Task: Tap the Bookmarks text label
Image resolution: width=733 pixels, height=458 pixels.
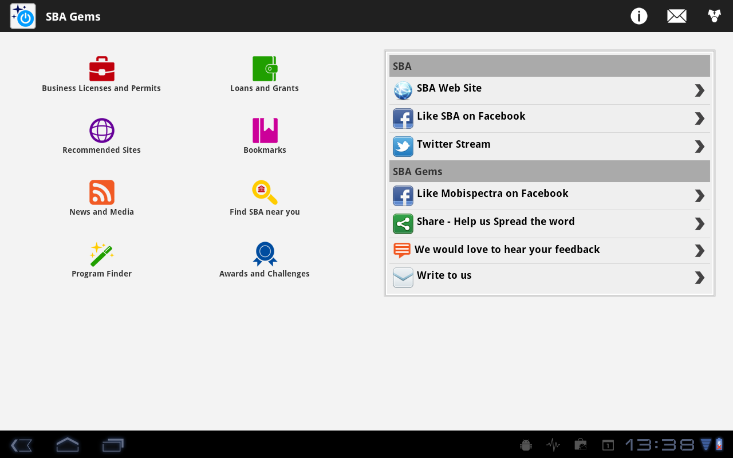Action: tap(265, 150)
